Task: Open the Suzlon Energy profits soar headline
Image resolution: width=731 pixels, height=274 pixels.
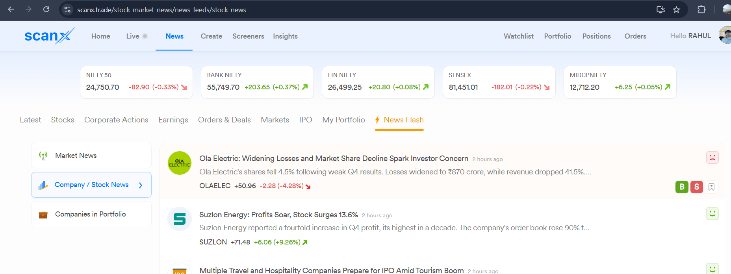Action: (278, 215)
